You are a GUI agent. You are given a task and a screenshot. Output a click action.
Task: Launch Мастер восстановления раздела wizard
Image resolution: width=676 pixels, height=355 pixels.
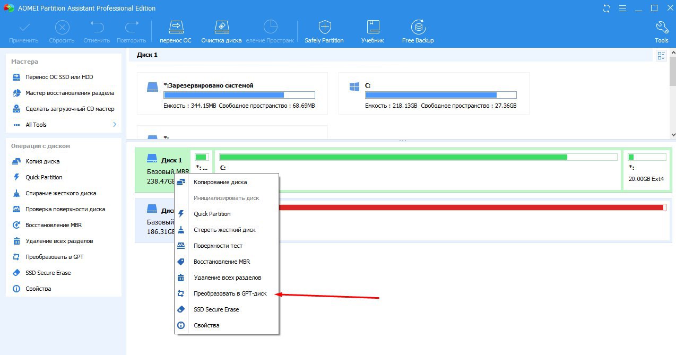point(70,93)
